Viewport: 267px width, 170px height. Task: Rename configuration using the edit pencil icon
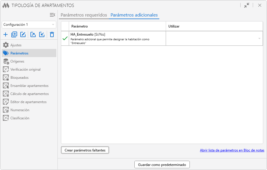click(23, 35)
